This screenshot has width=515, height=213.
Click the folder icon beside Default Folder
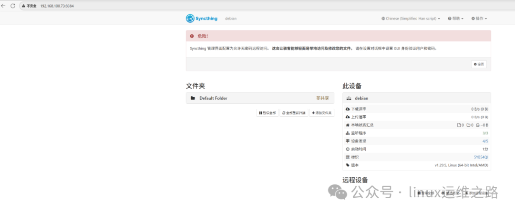193,98
